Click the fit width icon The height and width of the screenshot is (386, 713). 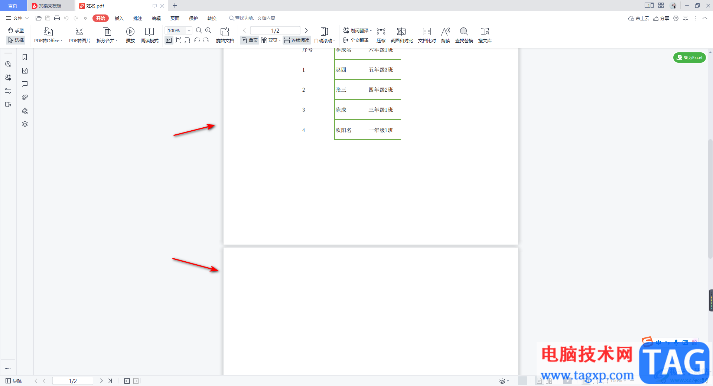click(x=187, y=40)
